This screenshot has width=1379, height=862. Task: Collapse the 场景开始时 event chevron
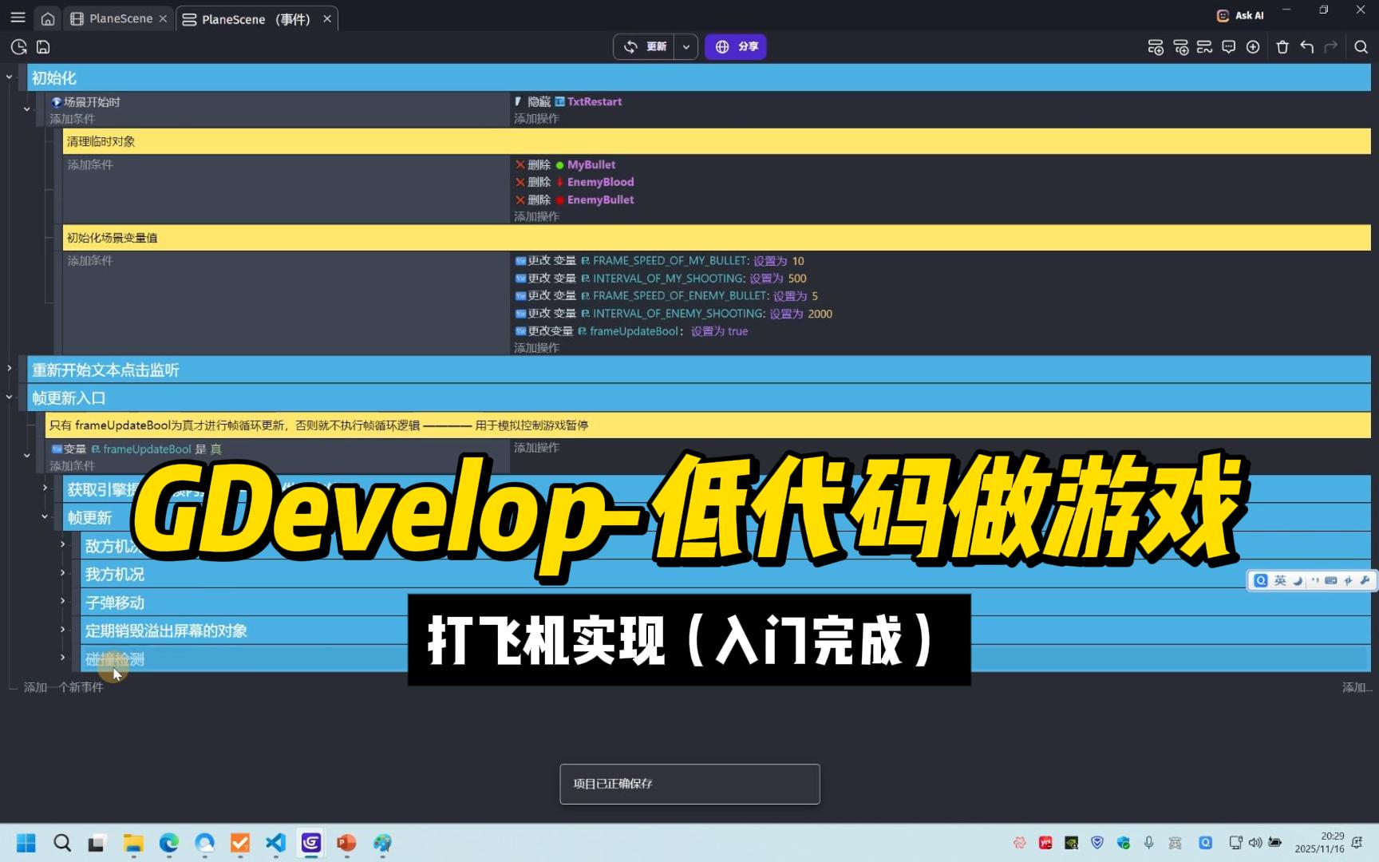(27, 109)
